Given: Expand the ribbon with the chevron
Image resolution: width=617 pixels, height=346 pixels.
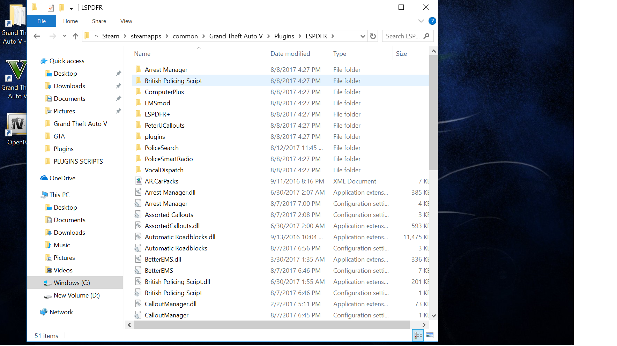Looking at the screenshot, I should (x=421, y=21).
